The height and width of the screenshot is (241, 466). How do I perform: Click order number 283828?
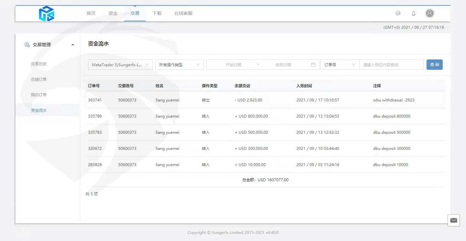[95, 165]
